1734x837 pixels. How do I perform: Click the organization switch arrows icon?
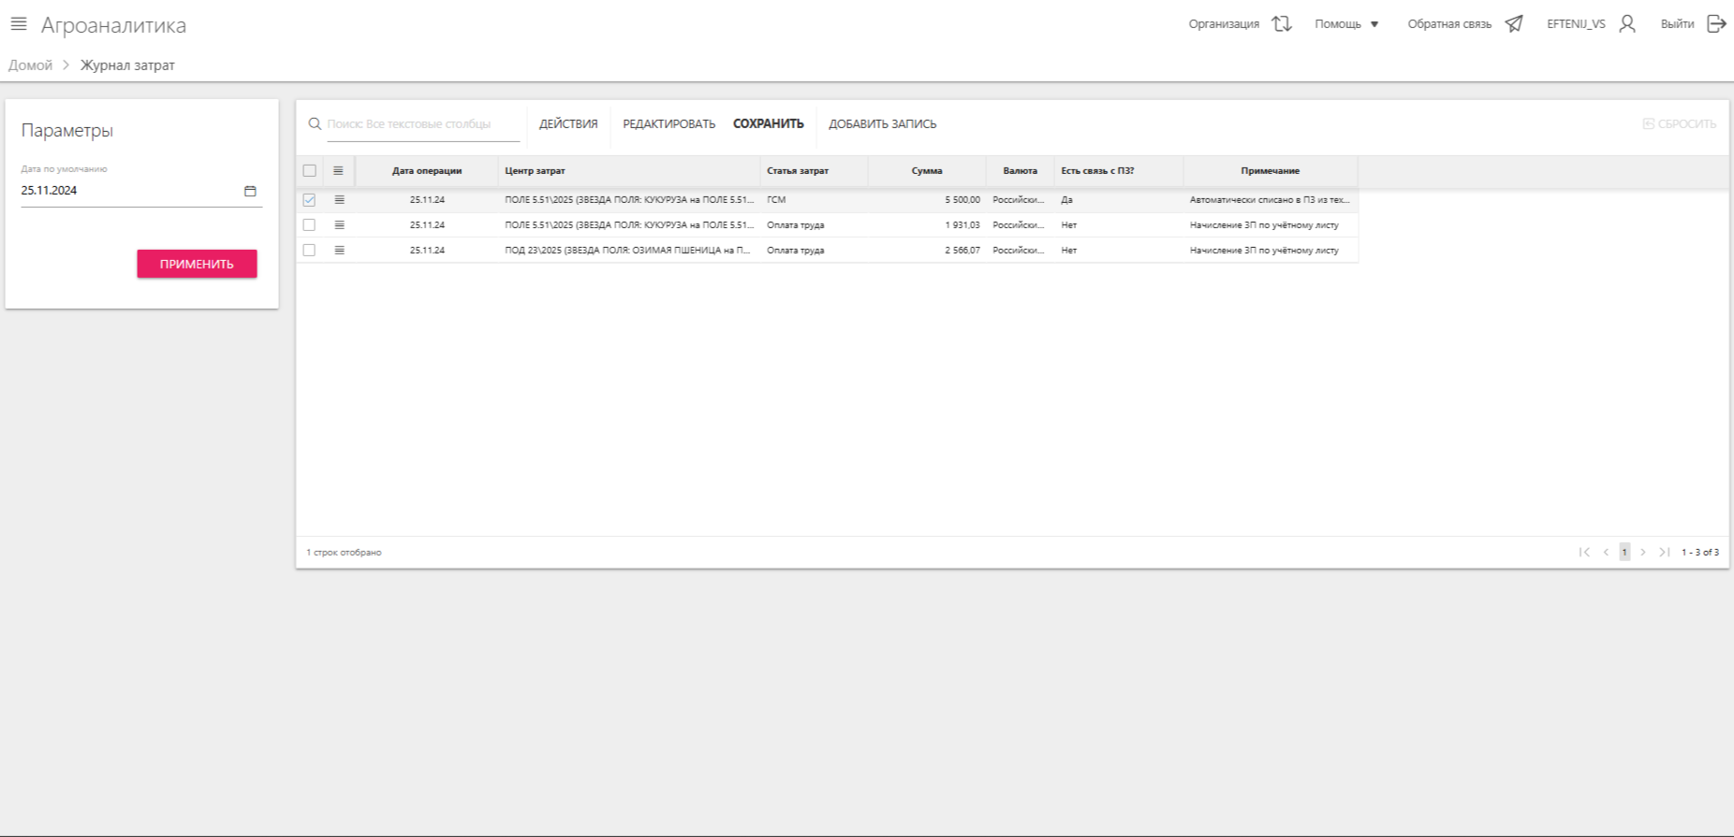(1282, 24)
